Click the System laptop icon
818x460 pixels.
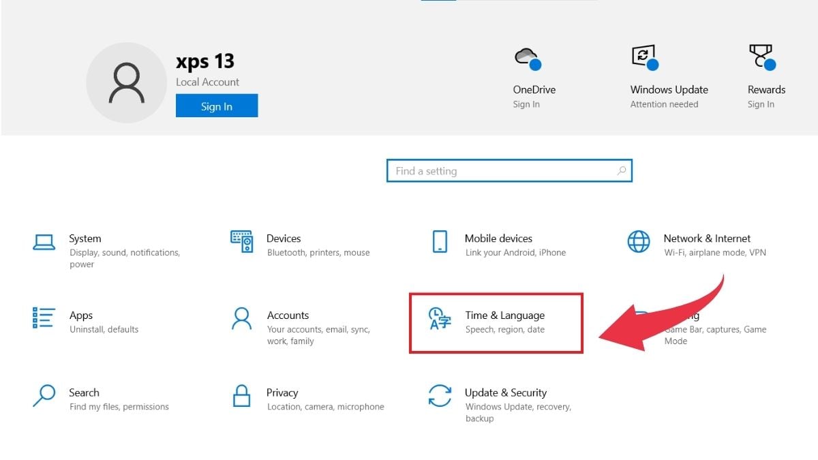point(44,242)
